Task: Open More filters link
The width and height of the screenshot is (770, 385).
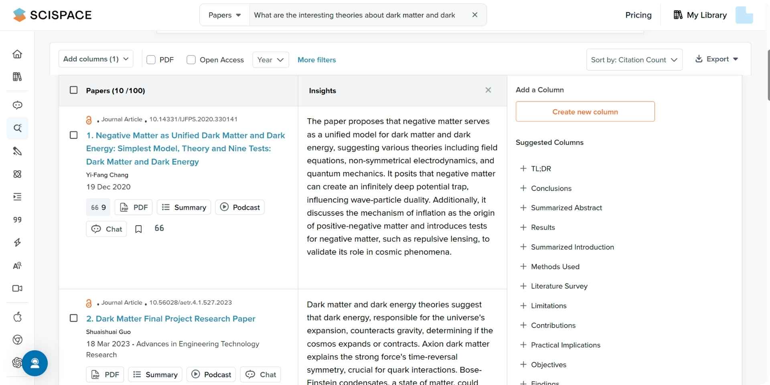Action: (x=316, y=60)
